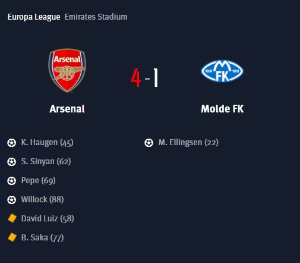Select the Emirates Stadium venue text
Image resolution: width=300 pixels, height=263 pixels.
[96, 17]
